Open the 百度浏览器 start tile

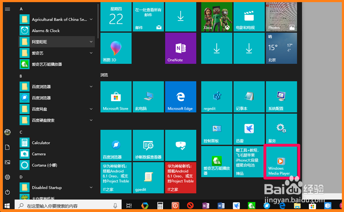(116, 145)
